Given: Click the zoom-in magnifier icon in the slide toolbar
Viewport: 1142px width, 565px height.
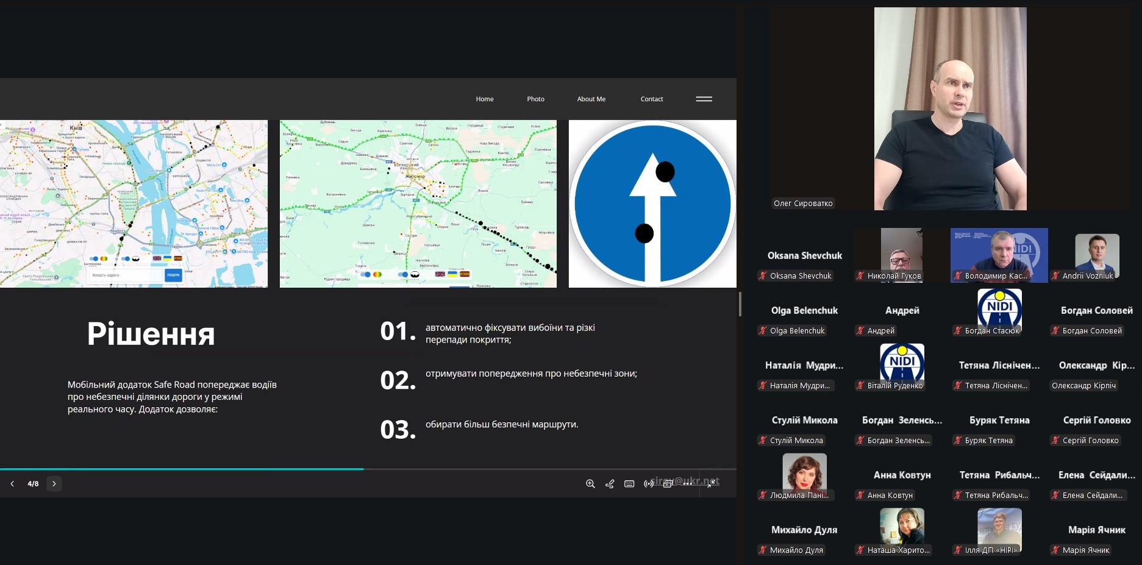Looking at the screenshot, I should tap(590, 484).
